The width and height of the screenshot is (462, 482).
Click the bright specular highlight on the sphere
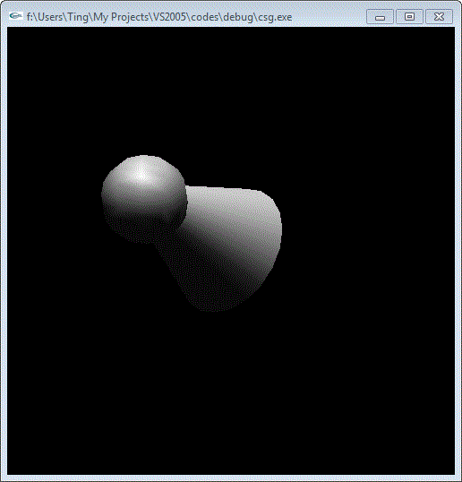142,175
